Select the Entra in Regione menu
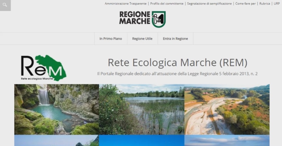Viewport: 282px width, 146px height. (x=175, y=39)
